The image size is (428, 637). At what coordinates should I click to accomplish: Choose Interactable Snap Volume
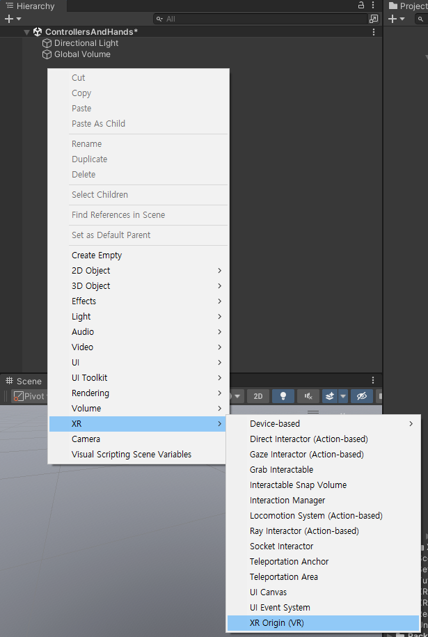(324, 485)
